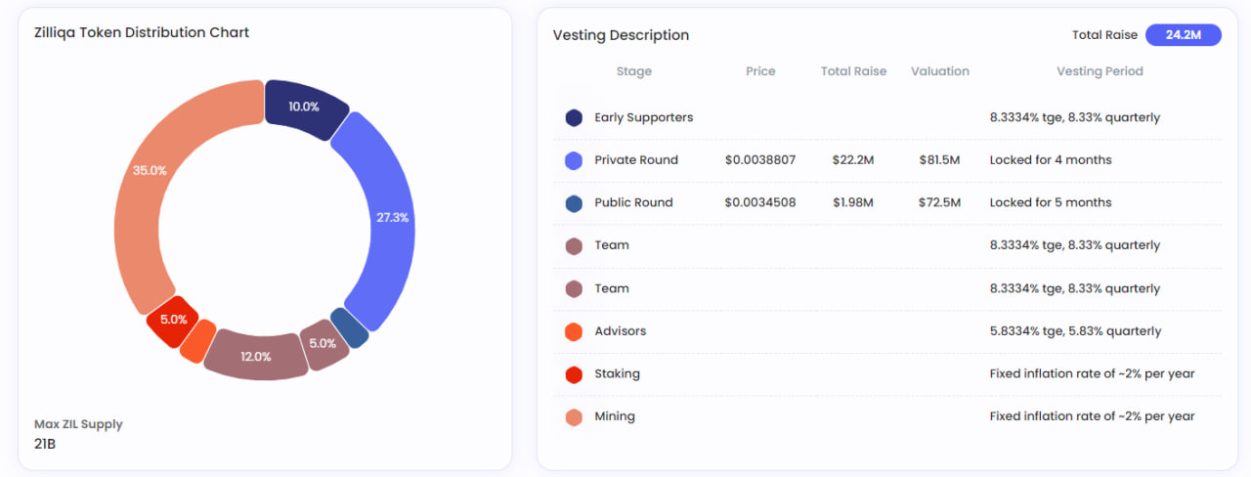Click the 'Locked for 5 months' text
Screen dimensions: 1251x477
coord(1051,203)
